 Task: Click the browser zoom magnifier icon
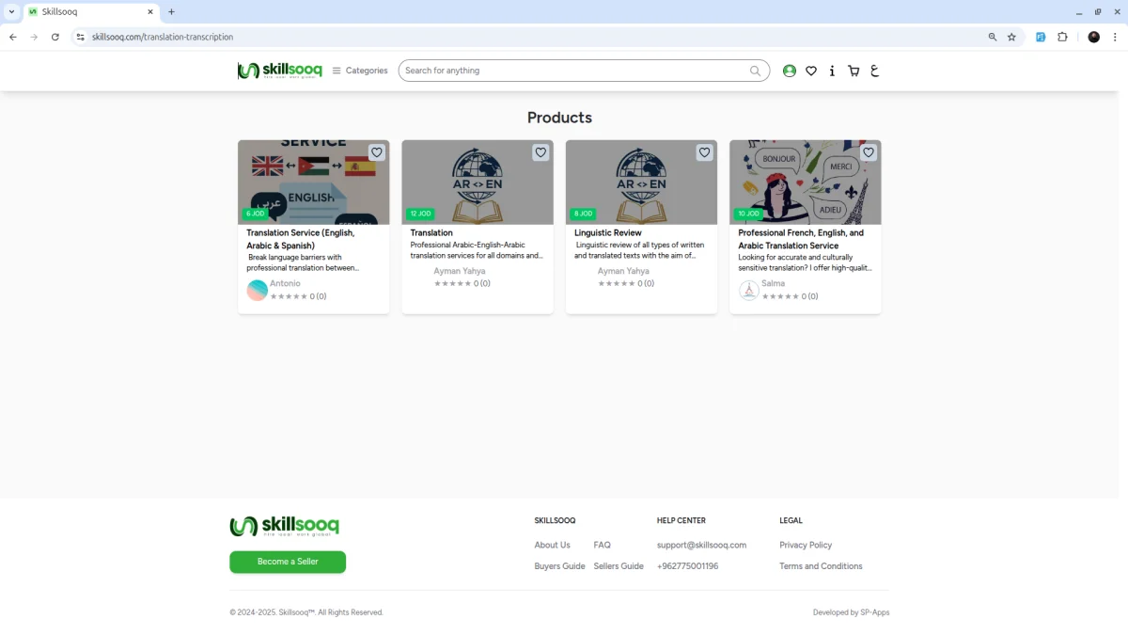tap(992, 37)
